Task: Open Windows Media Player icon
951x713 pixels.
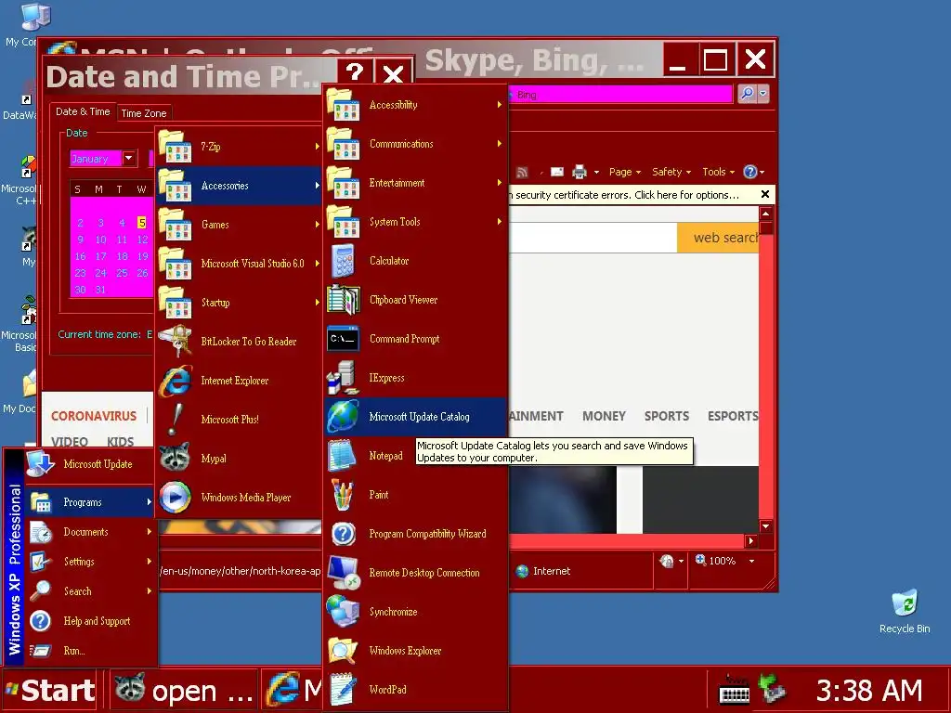Action: click(x=176, y=498)
